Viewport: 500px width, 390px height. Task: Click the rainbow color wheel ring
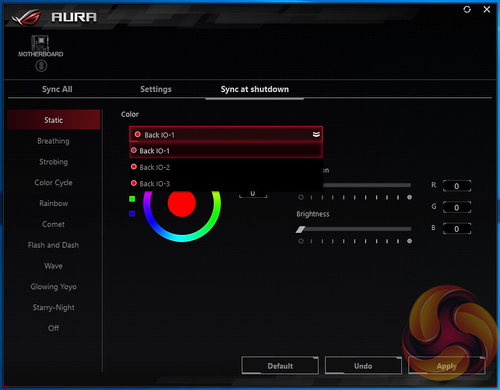tap(182, 237)
